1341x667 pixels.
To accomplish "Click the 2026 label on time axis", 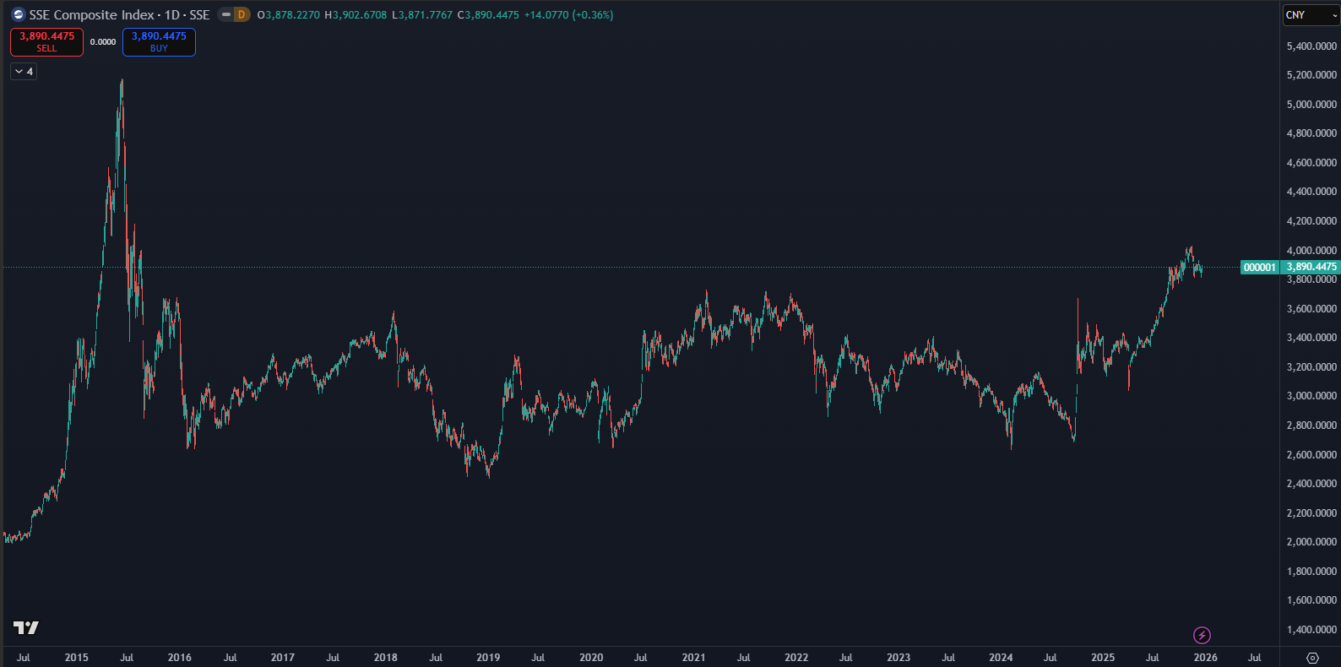I will pyautogui.click(x=1205, y=658).
